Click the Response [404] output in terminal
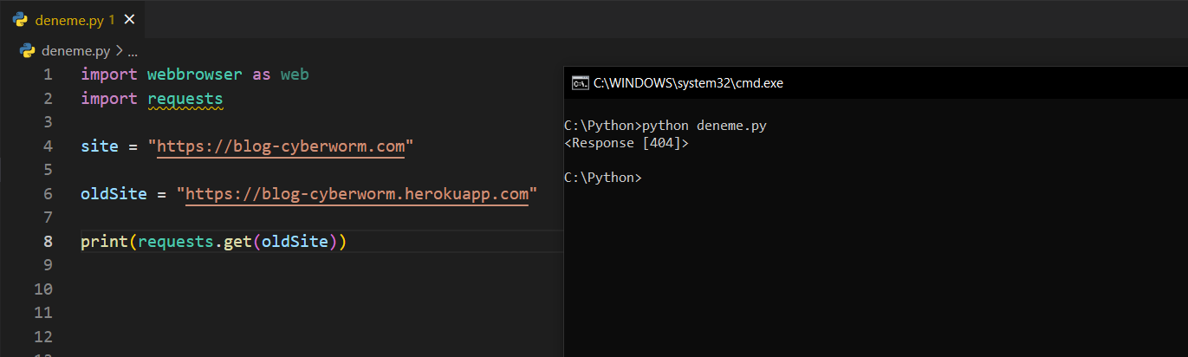Viewport: 1188px width, 357px height. (626, 143)
